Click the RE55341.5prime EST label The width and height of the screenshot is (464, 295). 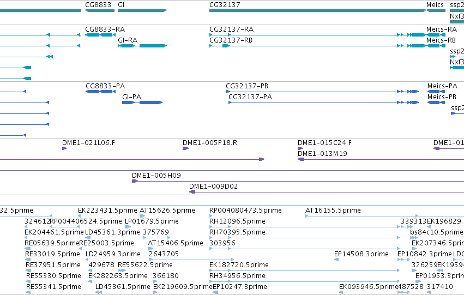tap(53, 287)
